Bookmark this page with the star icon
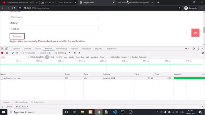The image size is (205, 115). pos(179,8)
